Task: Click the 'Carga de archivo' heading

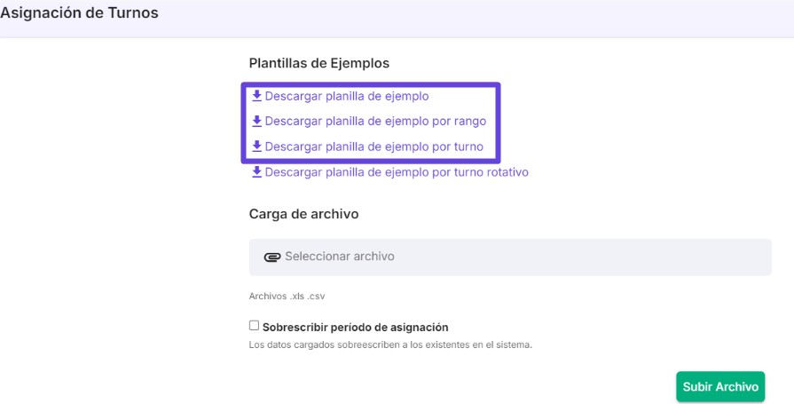Action: point(303,214)
